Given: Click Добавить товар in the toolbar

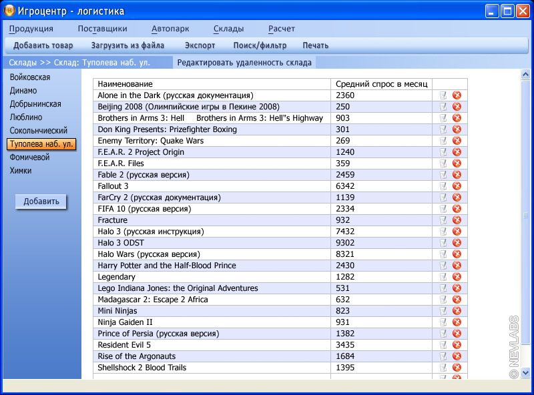Looking at the screenshot, I should pos(43,45).
